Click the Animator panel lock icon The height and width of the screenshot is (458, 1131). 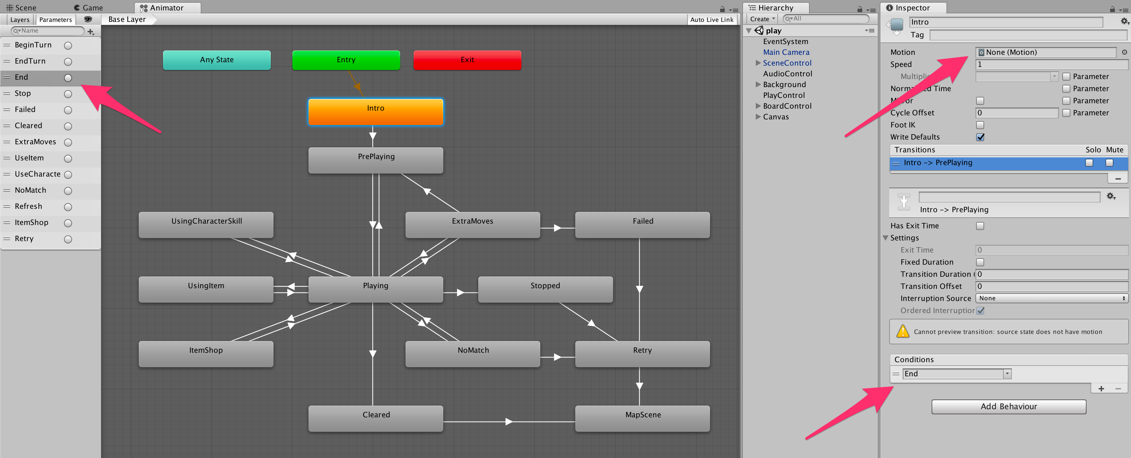point(722,9)
